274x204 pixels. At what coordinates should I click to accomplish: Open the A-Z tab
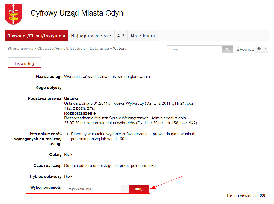[x=121, y=36]
